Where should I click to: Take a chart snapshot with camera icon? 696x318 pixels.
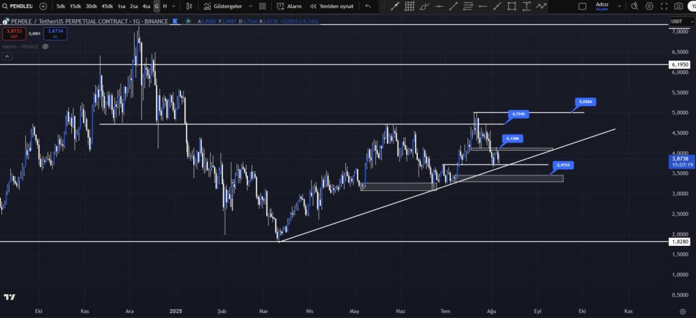[x=680, y=6]
